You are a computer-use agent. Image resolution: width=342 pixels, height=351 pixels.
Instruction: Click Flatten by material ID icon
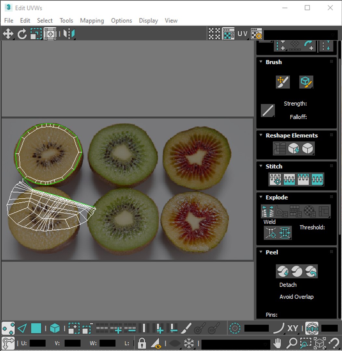pos(309,211)
